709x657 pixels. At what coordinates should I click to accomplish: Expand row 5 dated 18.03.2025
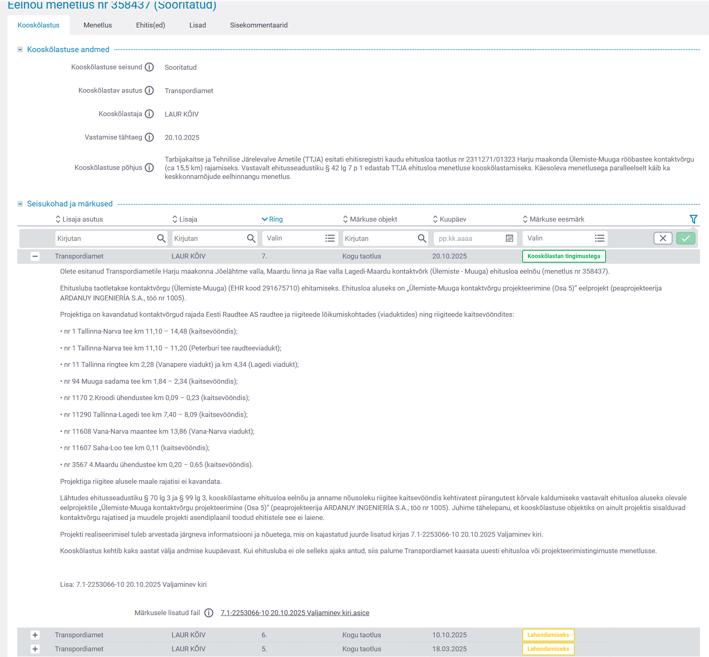(35, 649)
